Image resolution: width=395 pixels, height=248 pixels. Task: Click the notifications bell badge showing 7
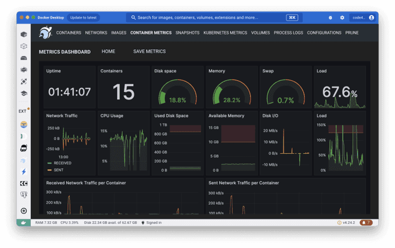366,222
